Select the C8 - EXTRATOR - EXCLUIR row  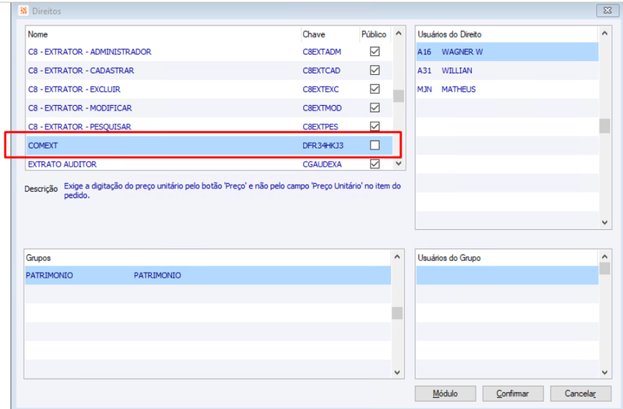209,89
